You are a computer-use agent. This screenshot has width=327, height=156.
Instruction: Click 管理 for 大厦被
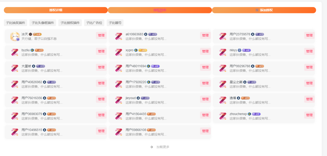(x=101, y=67)
